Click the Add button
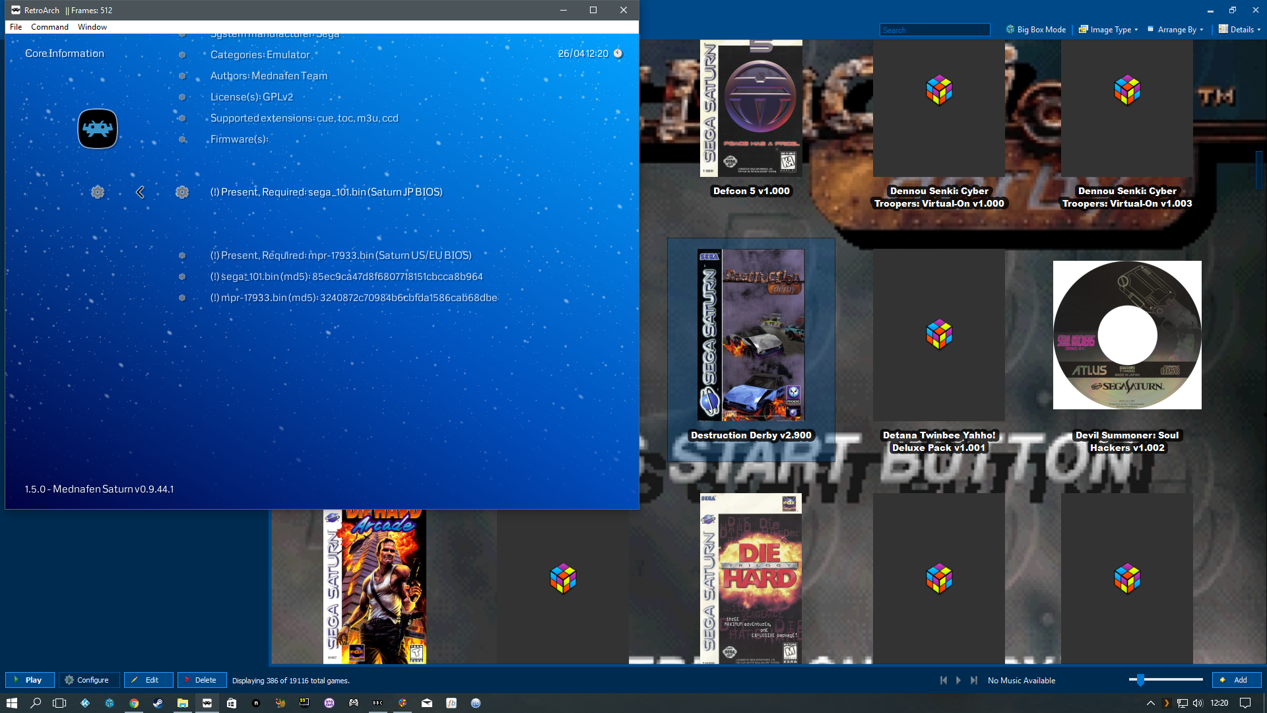 (x=1237, y=680)
